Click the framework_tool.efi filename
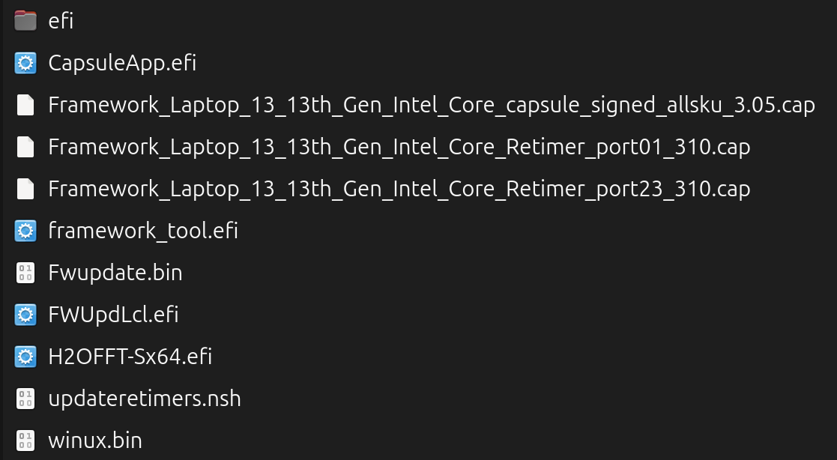The image size is (837, 460). tap(142, 231)
